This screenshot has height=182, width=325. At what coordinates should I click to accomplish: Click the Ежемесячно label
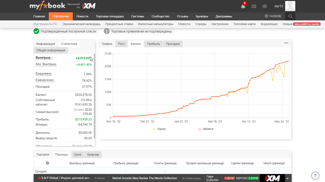click(x=45, y=80)
